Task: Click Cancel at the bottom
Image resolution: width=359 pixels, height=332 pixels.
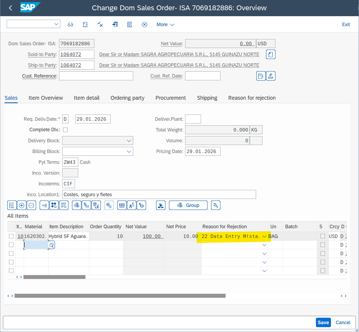Action: [343, 323]
